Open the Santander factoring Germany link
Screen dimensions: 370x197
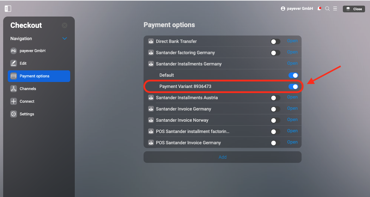point(292,52)
